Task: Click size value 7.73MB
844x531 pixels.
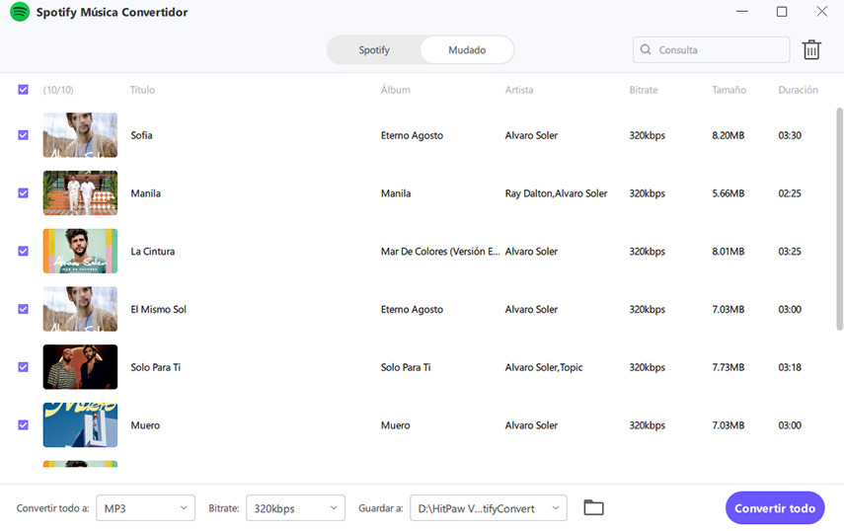Action: [x=729, y=367]
